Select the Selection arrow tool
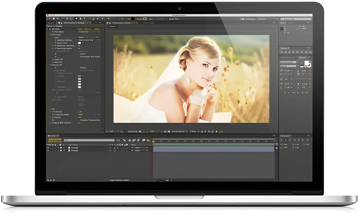This screenshot has width=359, height=220. [49, 19]
